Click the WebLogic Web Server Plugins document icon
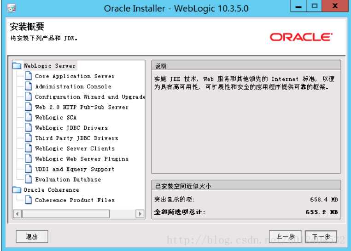This screenshot has width=351, height=251. [x=28, y=159]
